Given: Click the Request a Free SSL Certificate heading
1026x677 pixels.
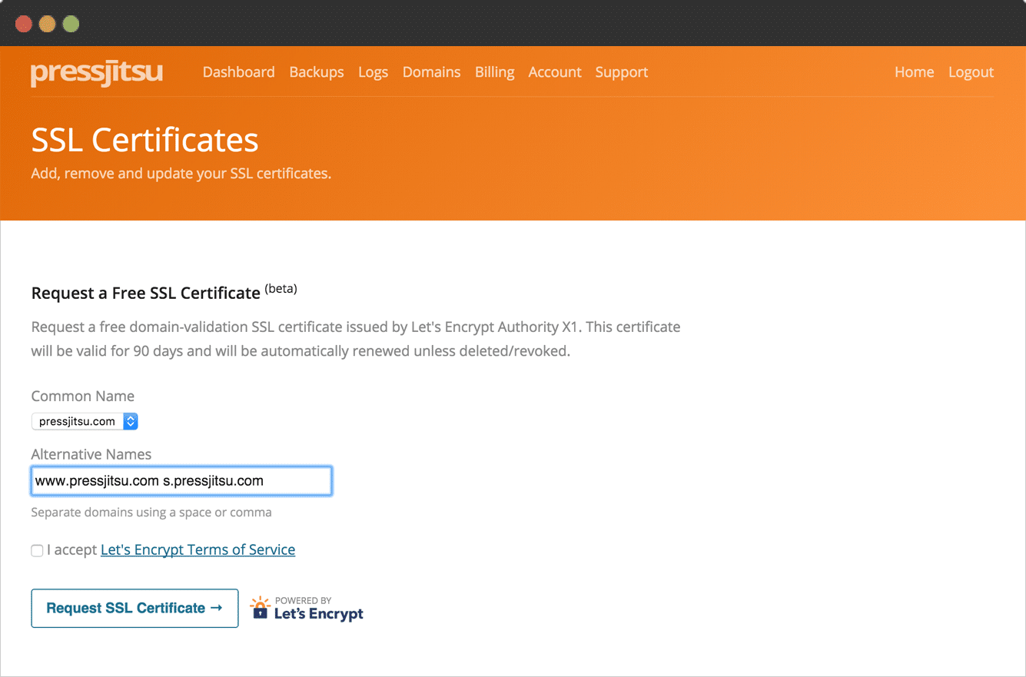Looking at the screenshot, I should coord(146,293).
